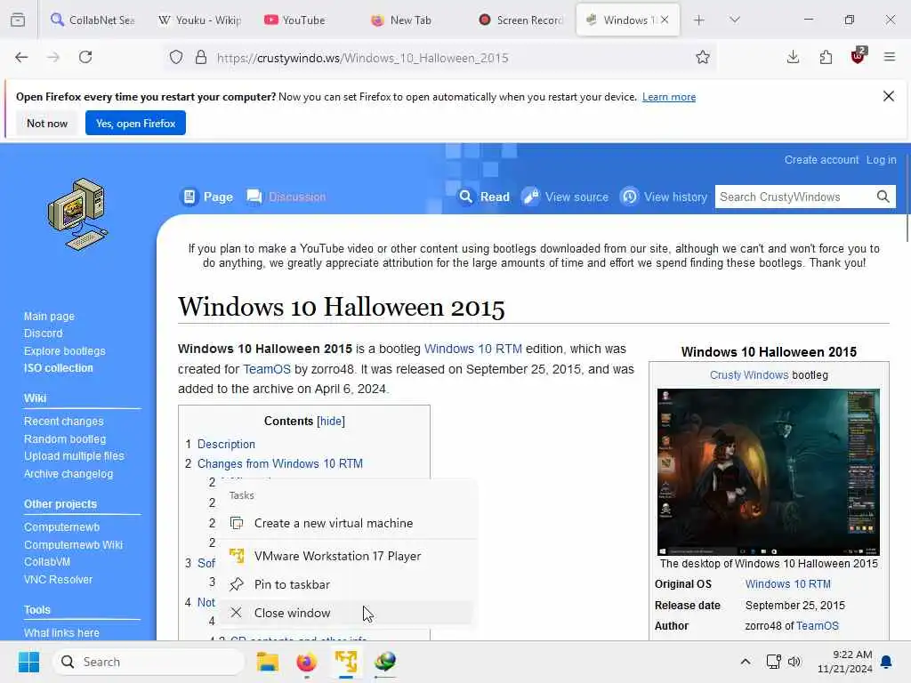Jump to Description in Contents
The height and width of the screenshot is (683, 911).
point(226,445)
